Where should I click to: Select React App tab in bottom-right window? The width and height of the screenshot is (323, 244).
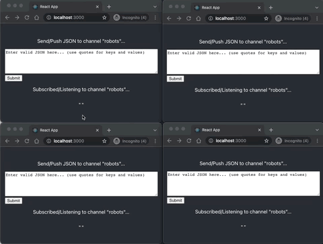(228, 130)
